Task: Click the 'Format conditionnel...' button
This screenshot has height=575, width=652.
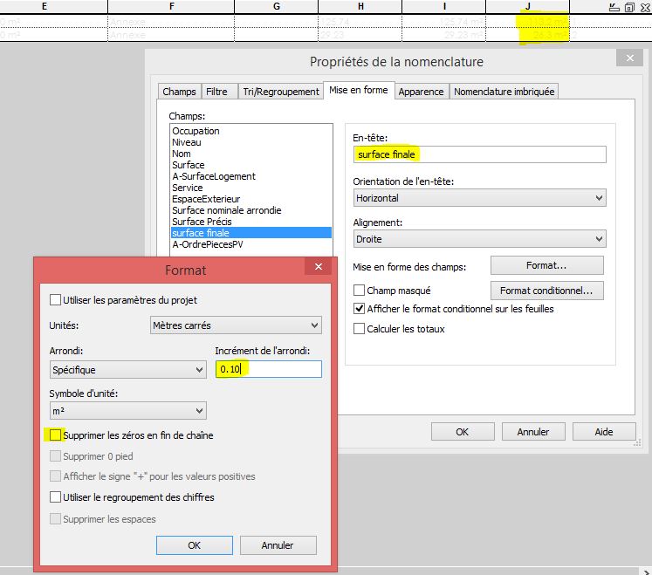Action: tap(546, 291)
